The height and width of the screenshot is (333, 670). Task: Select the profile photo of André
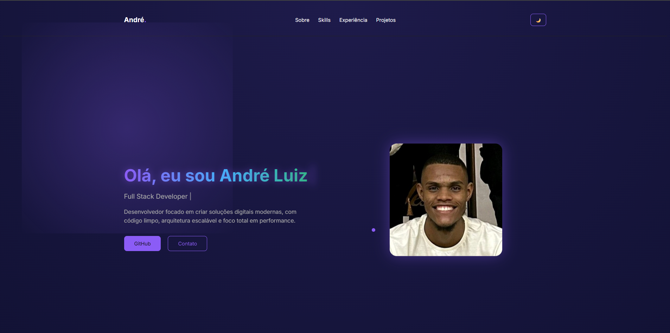(x=446, y=200)
